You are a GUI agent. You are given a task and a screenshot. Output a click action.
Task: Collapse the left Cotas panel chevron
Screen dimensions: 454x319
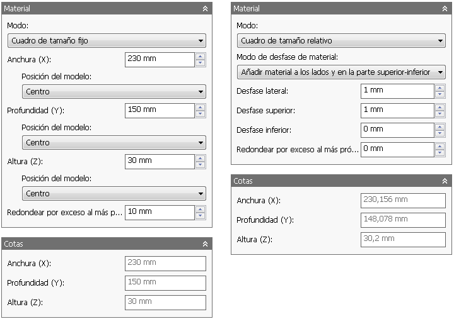point(205,243)
